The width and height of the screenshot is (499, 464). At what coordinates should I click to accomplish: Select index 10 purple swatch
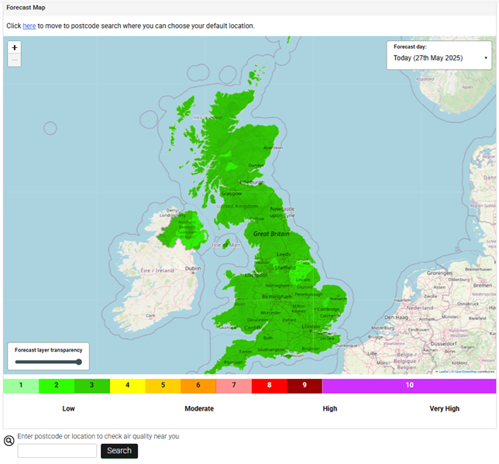click(x=409, y=386)
